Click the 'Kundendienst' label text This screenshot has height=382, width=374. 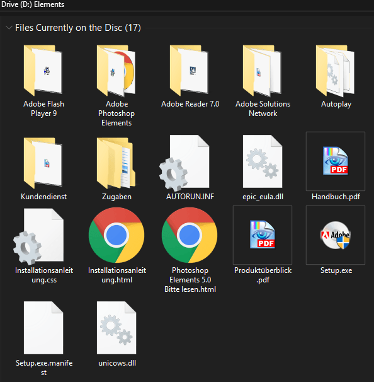[44, 197]
